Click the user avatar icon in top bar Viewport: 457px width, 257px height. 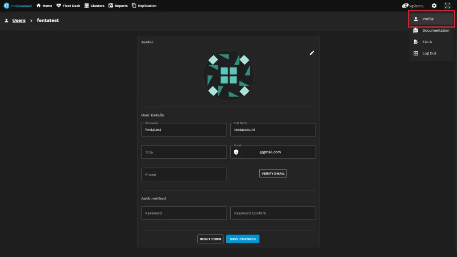pos(447,6)
